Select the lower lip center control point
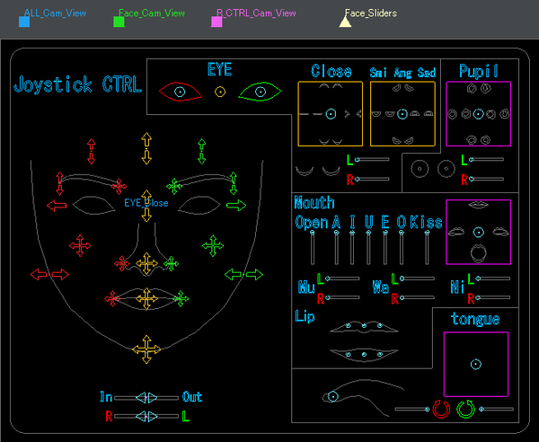Screen dimensions: 539x442 coord(364,354)
